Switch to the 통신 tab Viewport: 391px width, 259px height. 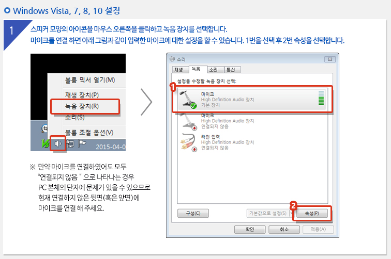[231, 70]
